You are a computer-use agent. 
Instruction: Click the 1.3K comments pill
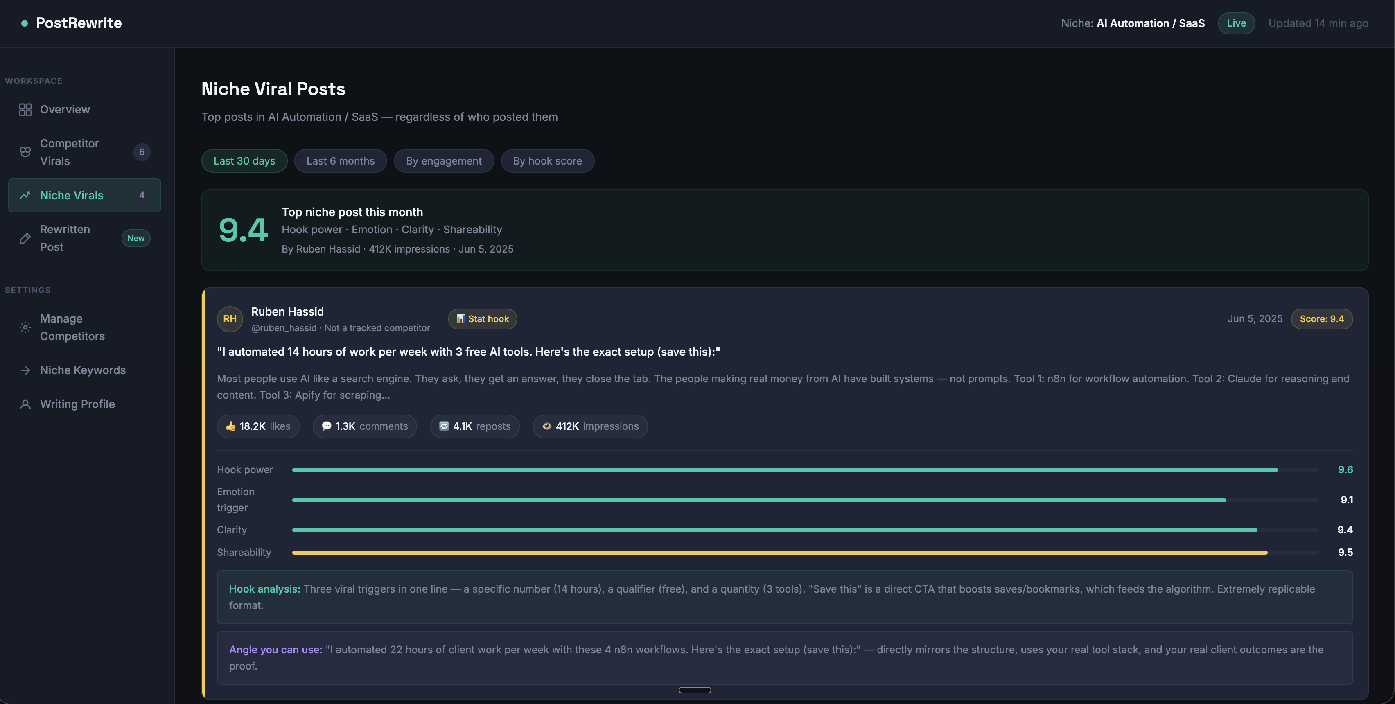pyautogui.click(x=364, y=426)
